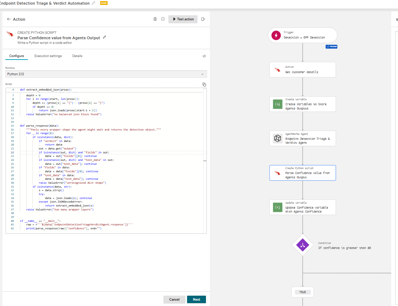Select the Get customer details action node

click(x=303, y=70)
